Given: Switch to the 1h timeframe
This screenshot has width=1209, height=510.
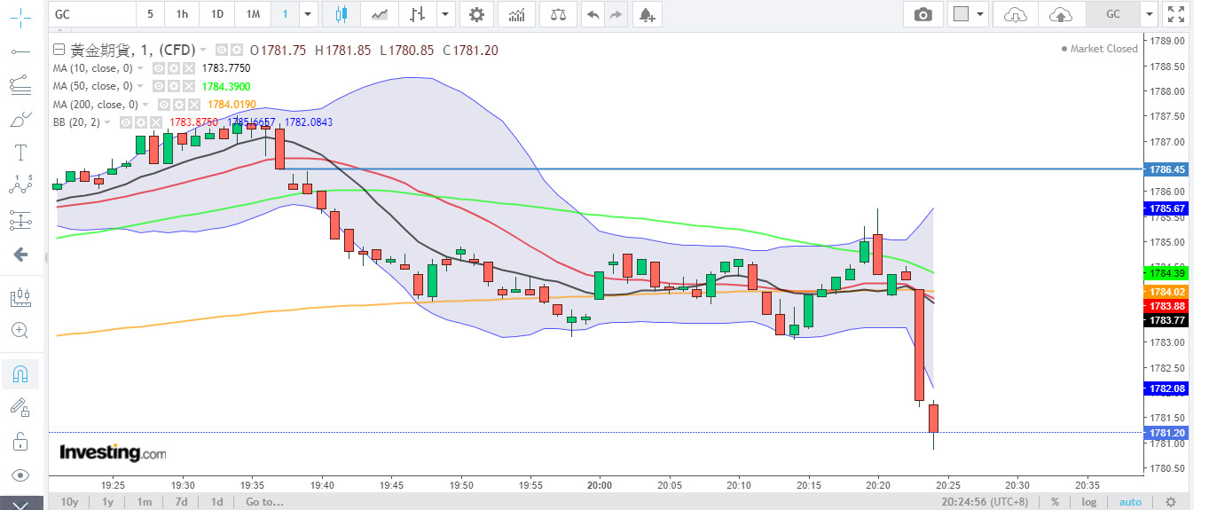Looking at the screenshot, I should 182,14.
